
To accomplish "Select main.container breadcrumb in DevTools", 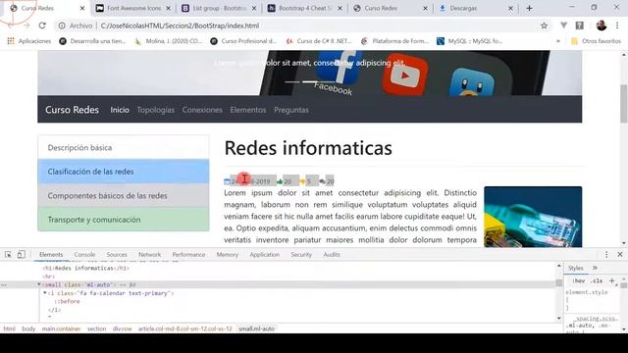I will (61, 328).
